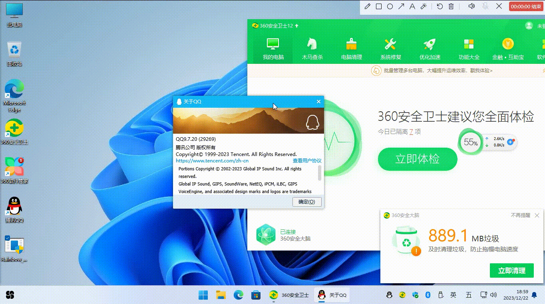Click the red 00:00:00 结束 button

[526, 6]
